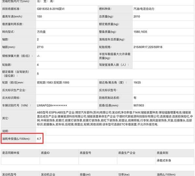Click the top speed value 150

click(39, 17)
